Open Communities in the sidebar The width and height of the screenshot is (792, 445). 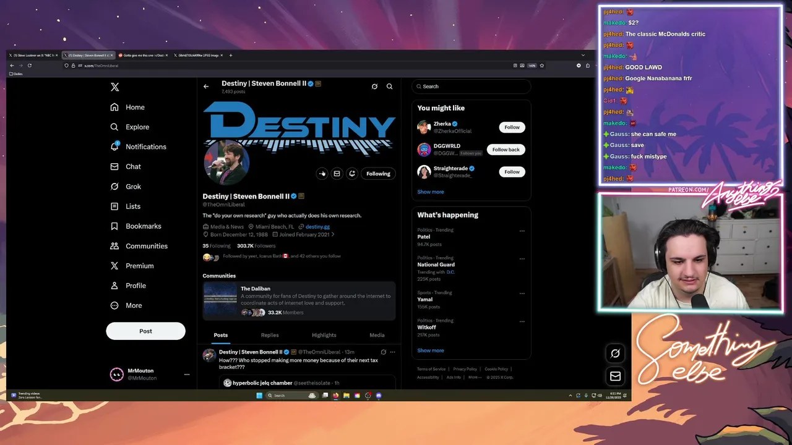[139, 246]
